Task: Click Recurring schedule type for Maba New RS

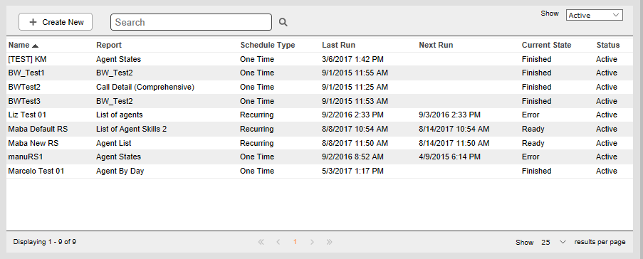Action: pos(257,143)
